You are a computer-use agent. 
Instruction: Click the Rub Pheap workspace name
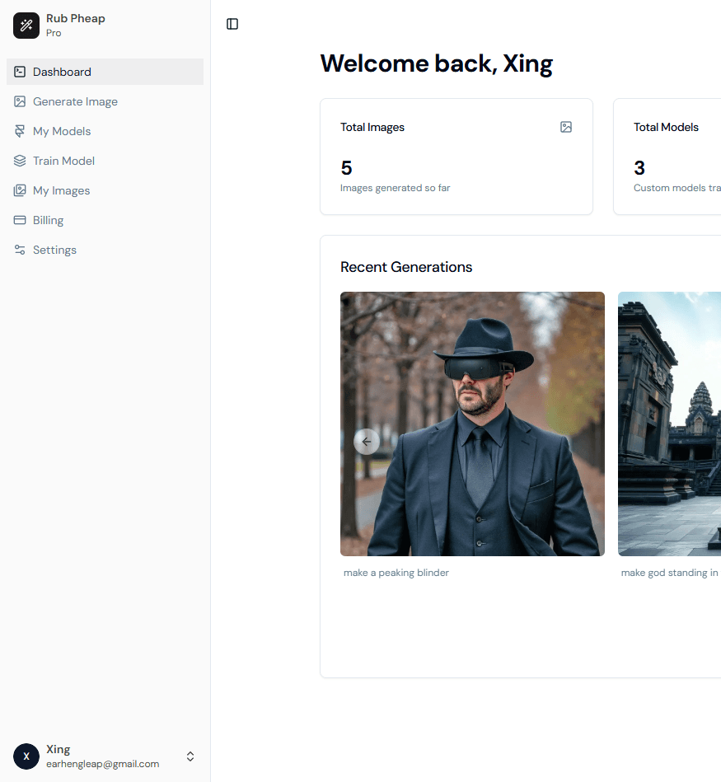(76, 18)
